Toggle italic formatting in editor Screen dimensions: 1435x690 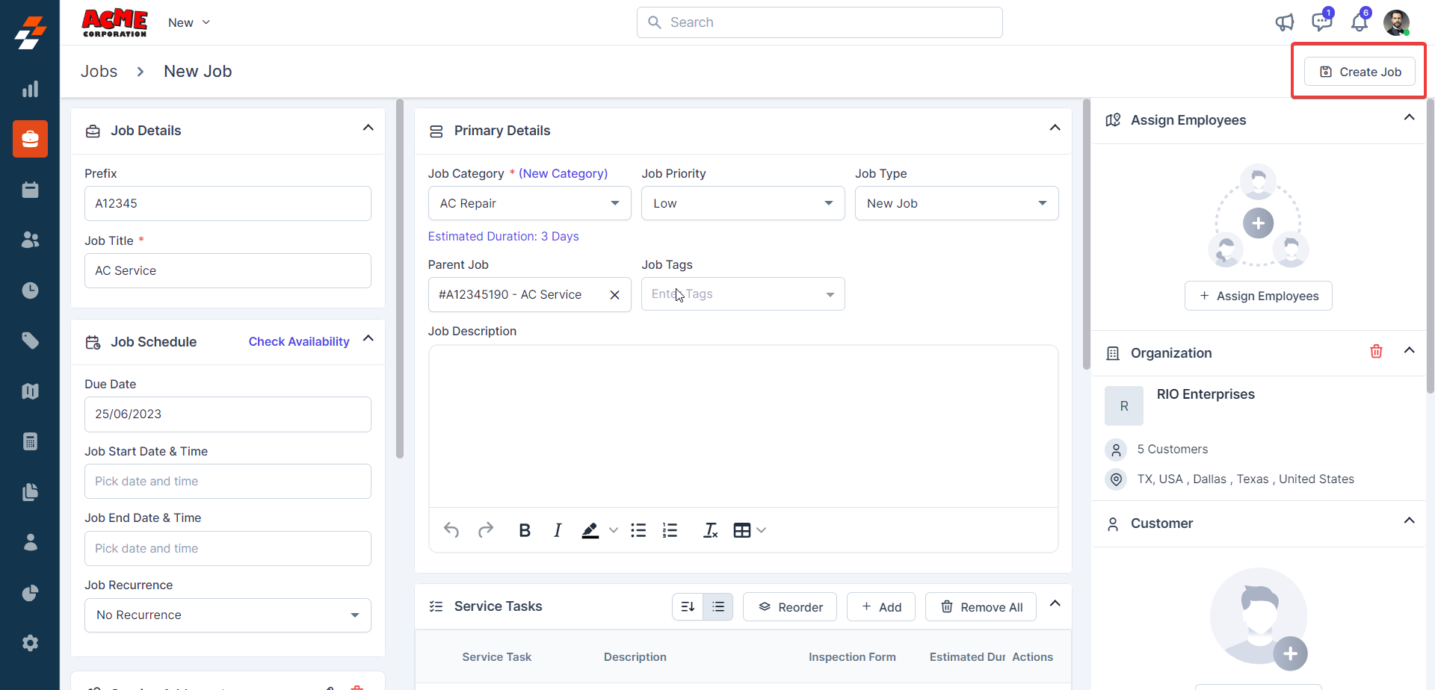click(x=558, y=530)
